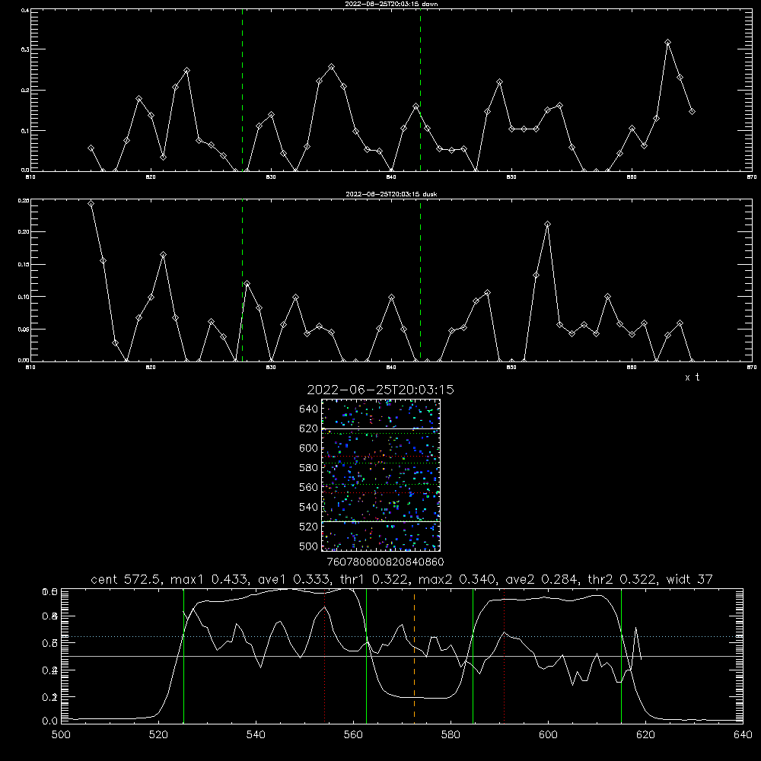Click the '810' x-axis label of dusk plot

30,368
